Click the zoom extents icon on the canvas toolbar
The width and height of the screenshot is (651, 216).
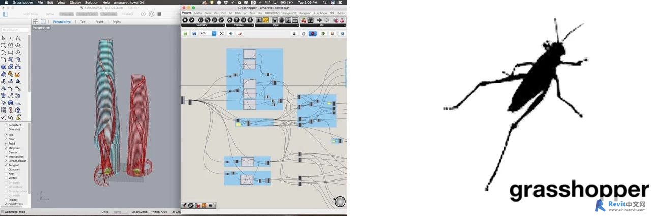tap(223, 33)
